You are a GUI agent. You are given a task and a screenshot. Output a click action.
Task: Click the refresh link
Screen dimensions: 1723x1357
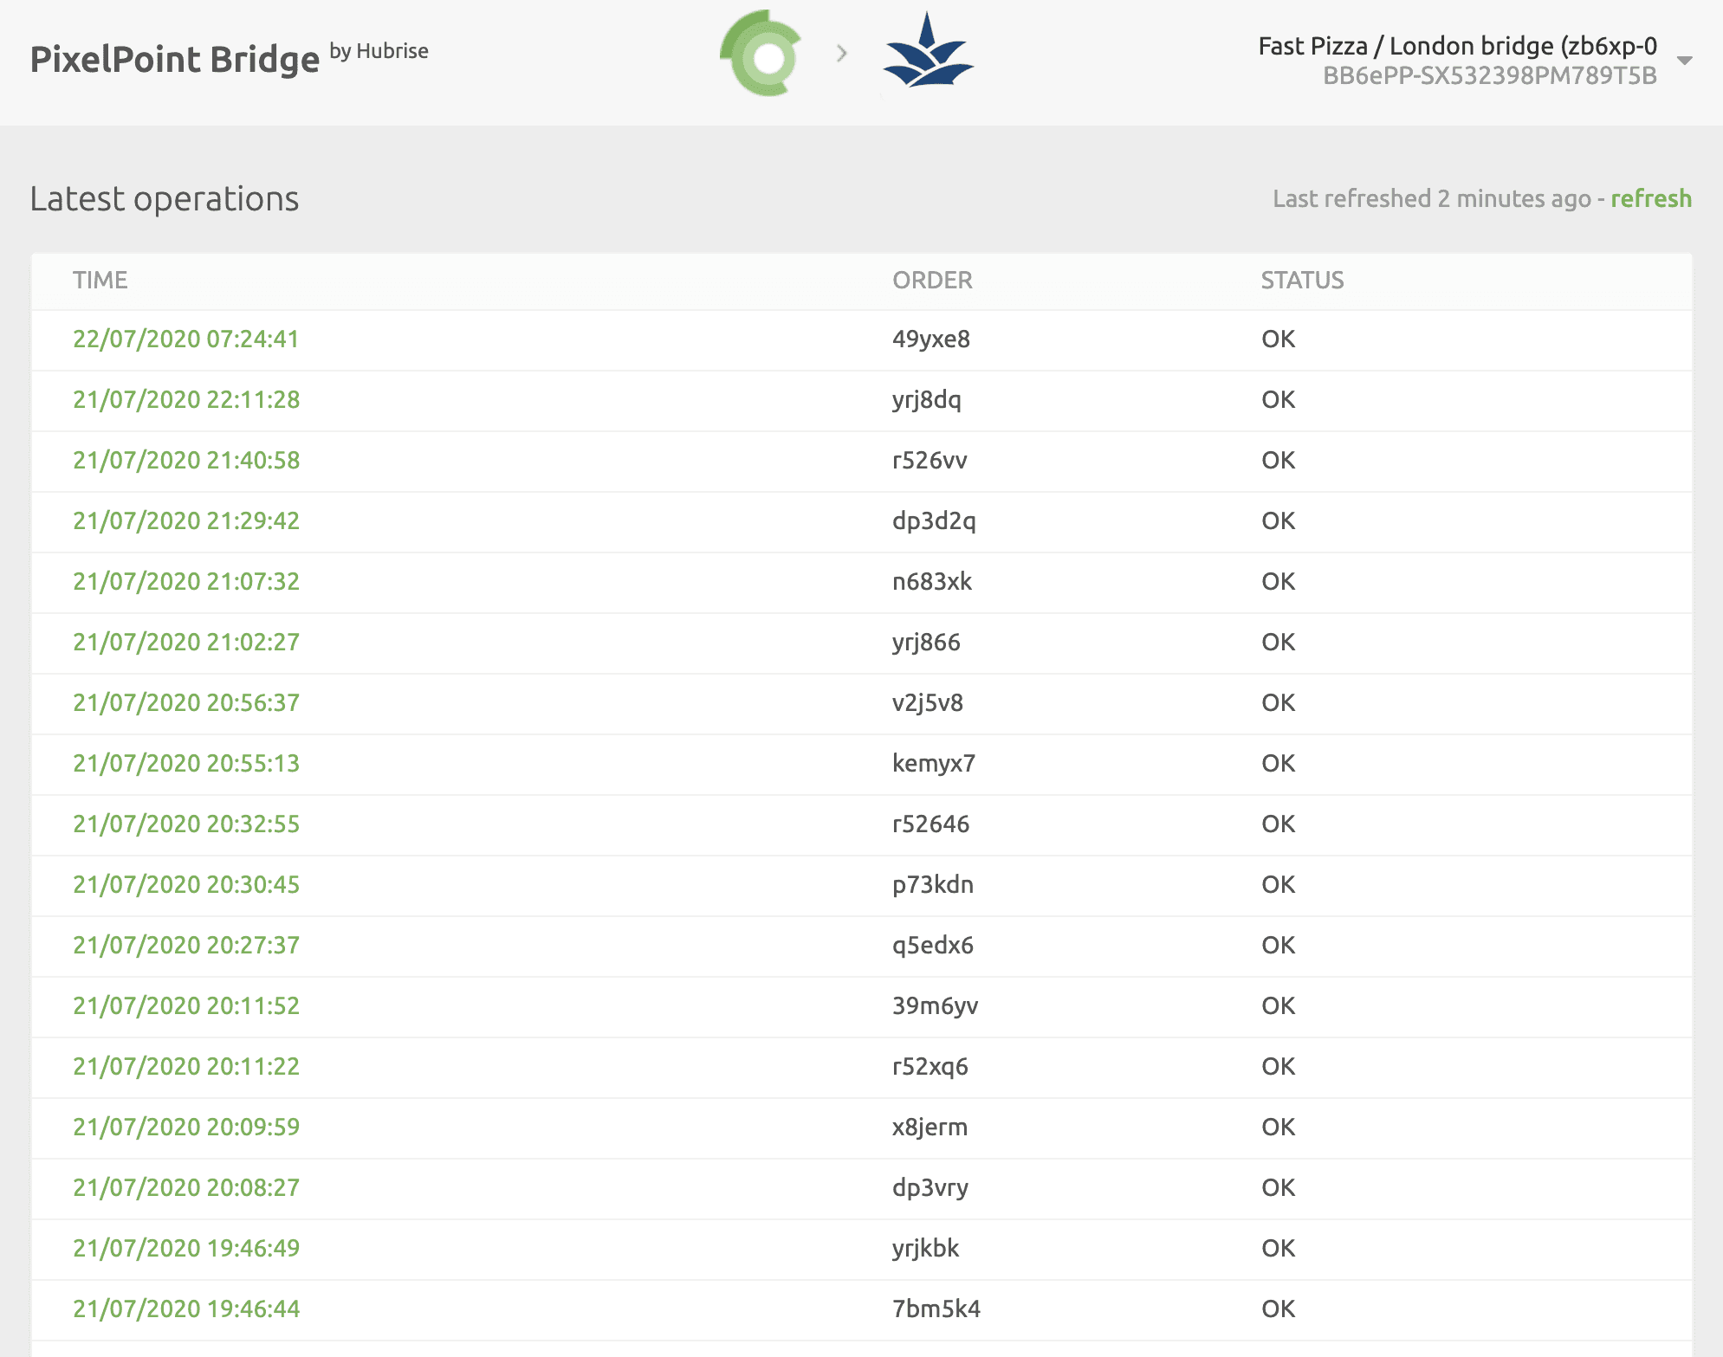[x=1650, y=198]
